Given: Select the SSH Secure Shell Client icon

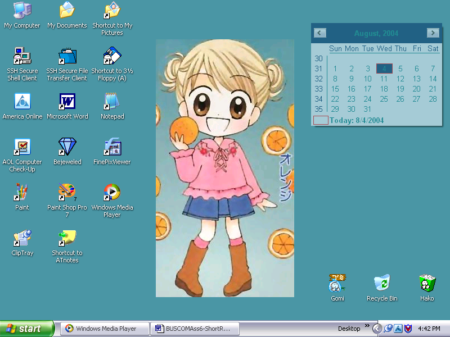Looking at the screenshot, I should tap(22, 56).
